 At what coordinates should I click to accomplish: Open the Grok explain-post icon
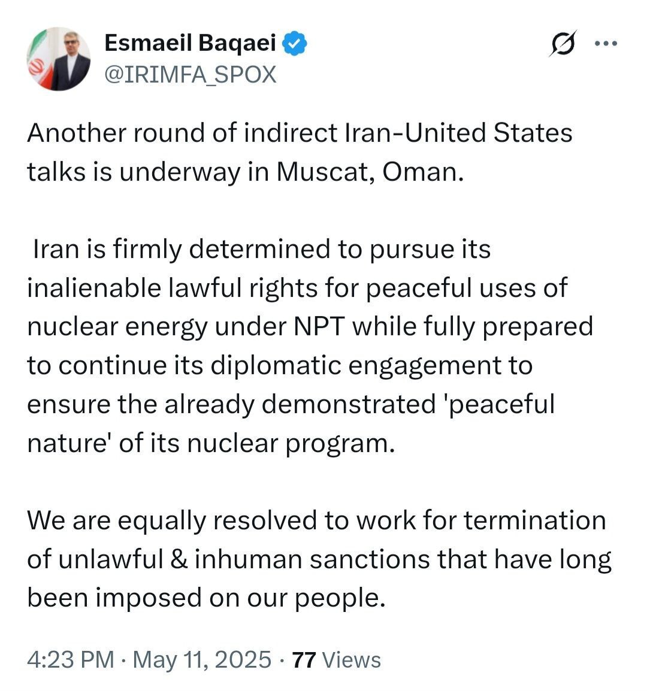coord(563,43)
